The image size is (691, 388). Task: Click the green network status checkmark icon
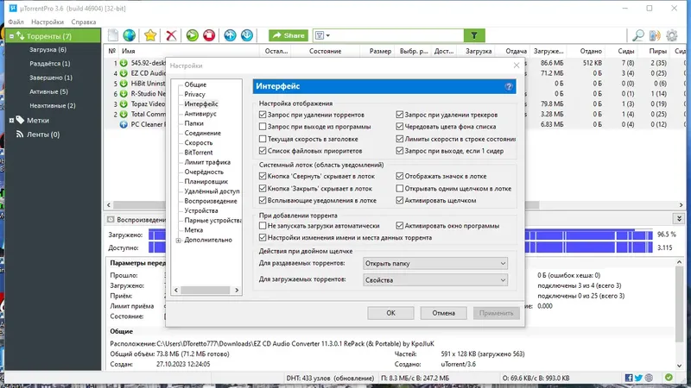coord(669,377)
